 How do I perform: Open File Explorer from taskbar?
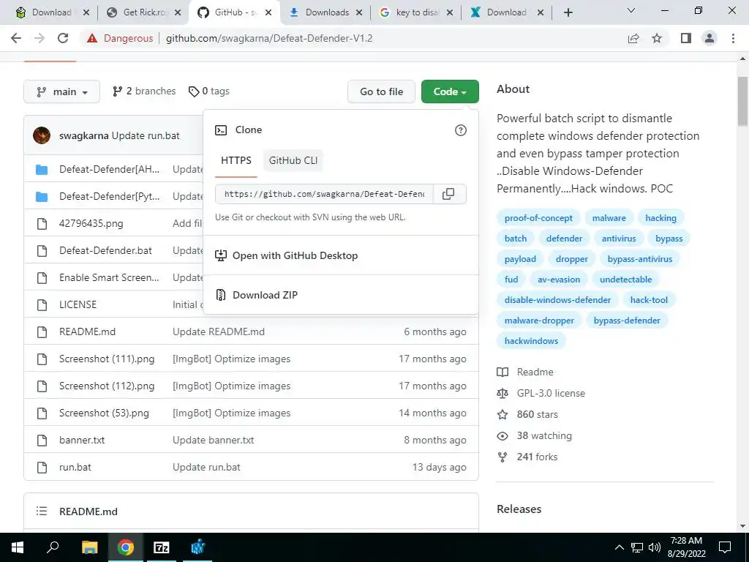(x=89, y=547)
